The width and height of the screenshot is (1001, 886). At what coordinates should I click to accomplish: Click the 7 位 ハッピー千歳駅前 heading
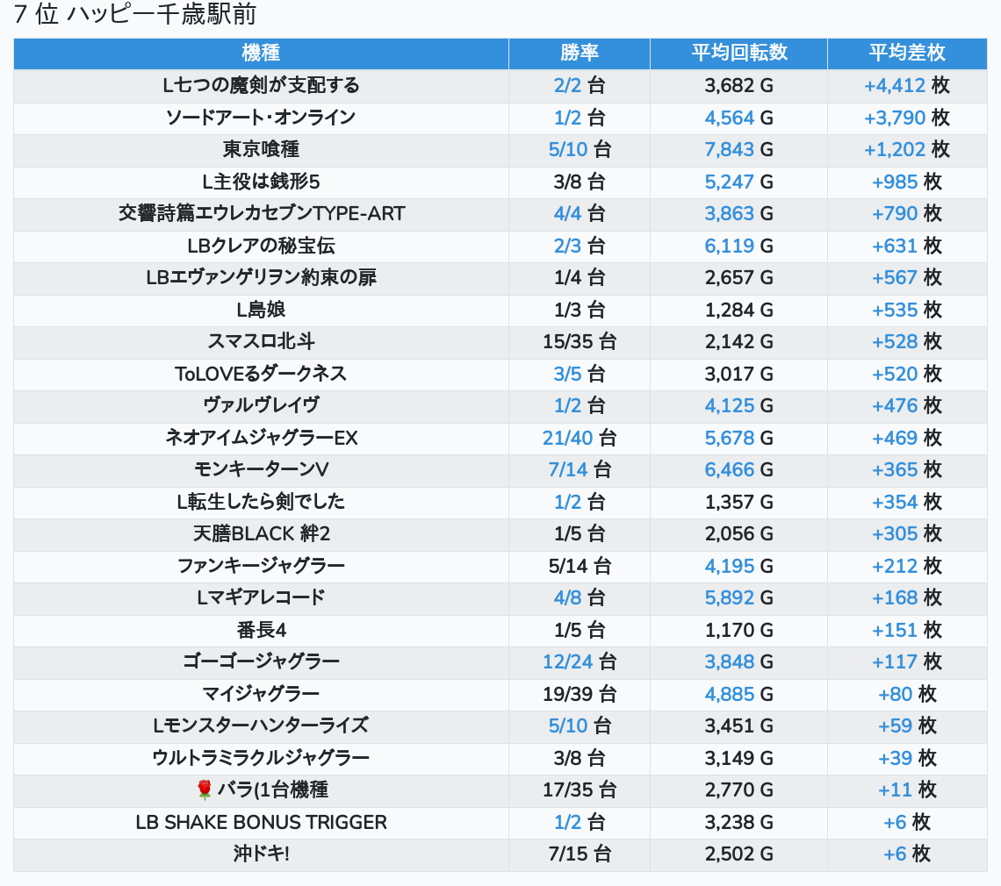click(135, 16)
